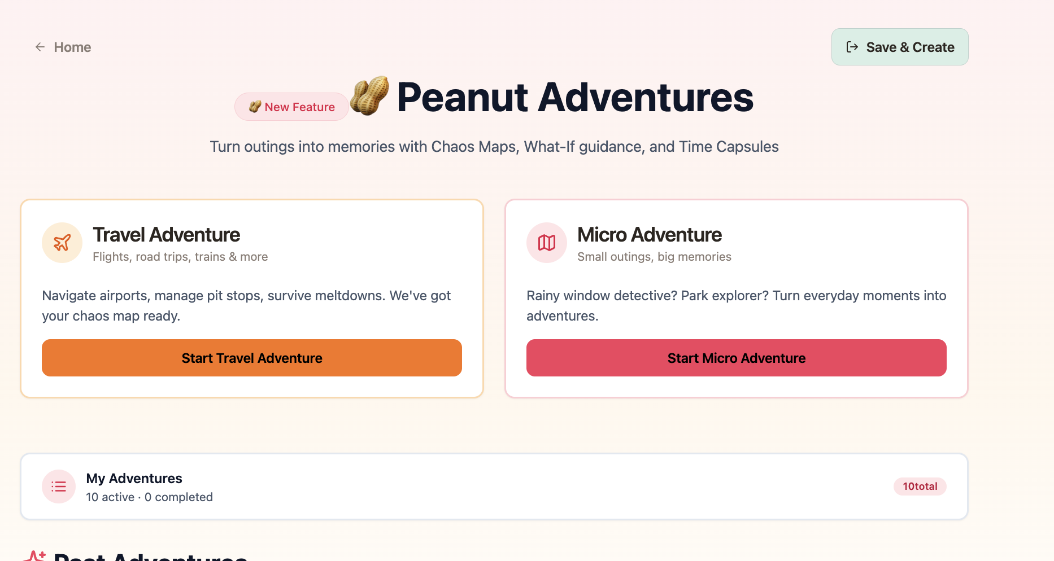Select the export icon inside Save & Create
Viewport: 1054px width, 561px height.
click(x=852, y=47)
